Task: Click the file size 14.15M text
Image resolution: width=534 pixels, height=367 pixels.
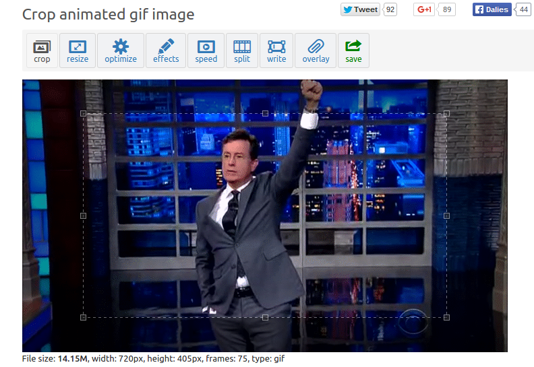Action: 73,358
